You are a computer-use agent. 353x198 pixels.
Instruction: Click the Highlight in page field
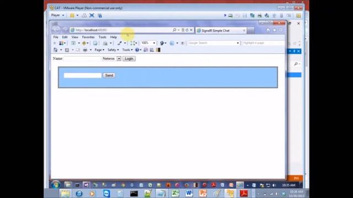(264, 43)
